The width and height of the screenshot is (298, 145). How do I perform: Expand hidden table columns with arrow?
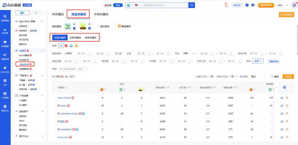pyautogui.click(x=277, y=87)
